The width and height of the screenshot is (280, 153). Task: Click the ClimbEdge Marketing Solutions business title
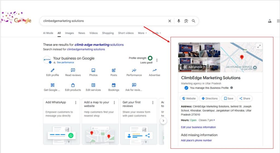pyautogui.click(x=211, y=78)
